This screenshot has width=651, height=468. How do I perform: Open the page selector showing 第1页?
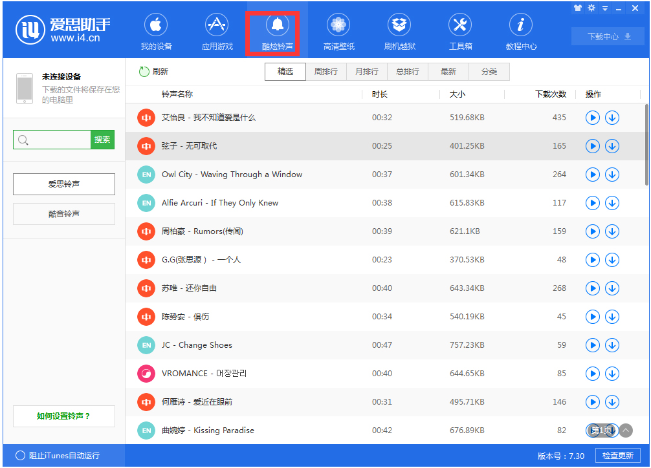[x=601, y=430]
